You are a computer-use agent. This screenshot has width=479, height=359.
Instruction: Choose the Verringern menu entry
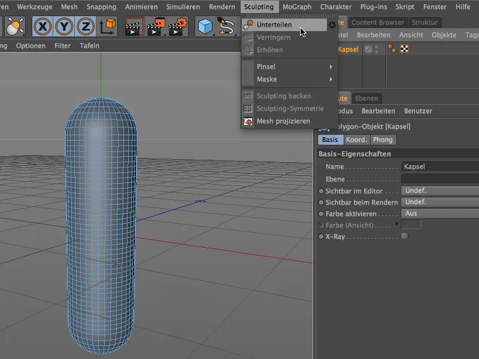click(x=274, y=37)
